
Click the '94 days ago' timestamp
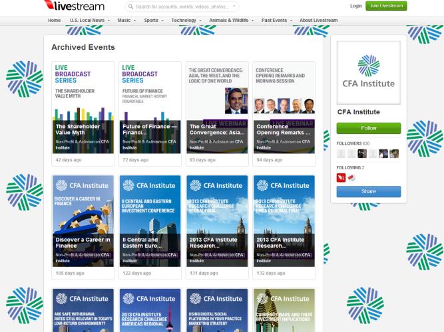click(270, 160)
